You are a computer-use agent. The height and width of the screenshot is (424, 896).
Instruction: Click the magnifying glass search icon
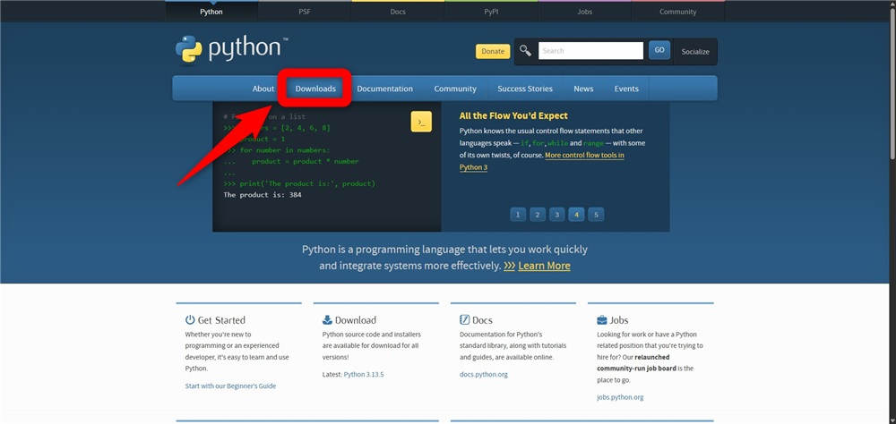525,50
